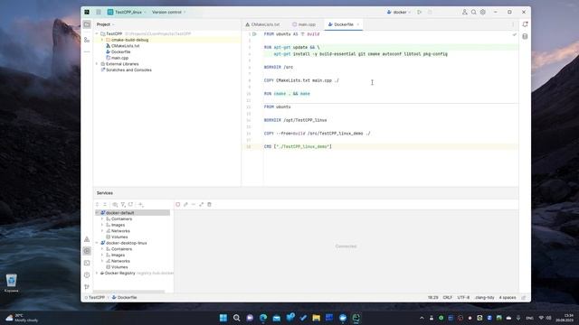The height and width of the screenshot is (325, 579).
Task: Select Scratches and Consoles
Action: [126, 70]
